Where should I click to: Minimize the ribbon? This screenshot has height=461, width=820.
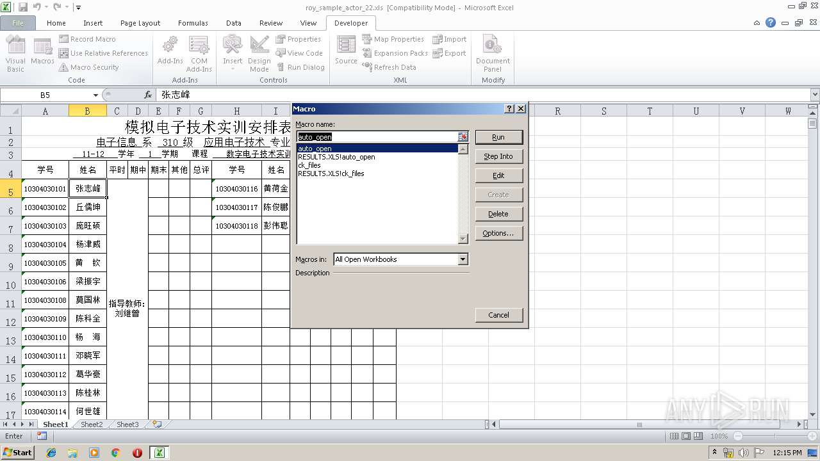pos(757,22)
